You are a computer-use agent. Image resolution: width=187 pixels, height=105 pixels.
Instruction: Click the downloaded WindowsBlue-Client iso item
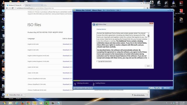pyautogui.click(x=15, y=95)
